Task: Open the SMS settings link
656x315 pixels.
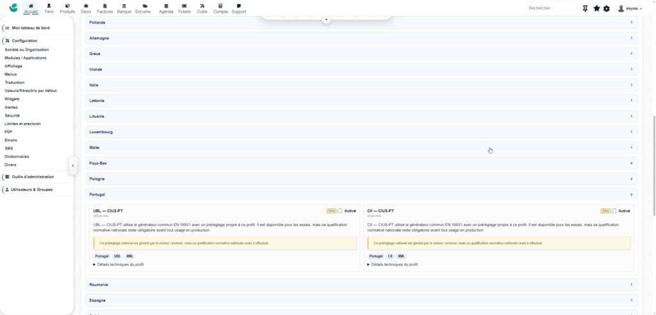Action: tap(9, 149)
